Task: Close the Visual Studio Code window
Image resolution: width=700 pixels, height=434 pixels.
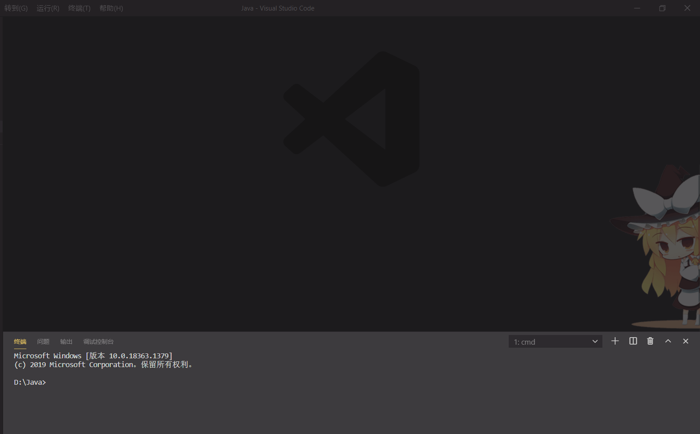Action: pos(687,8)
